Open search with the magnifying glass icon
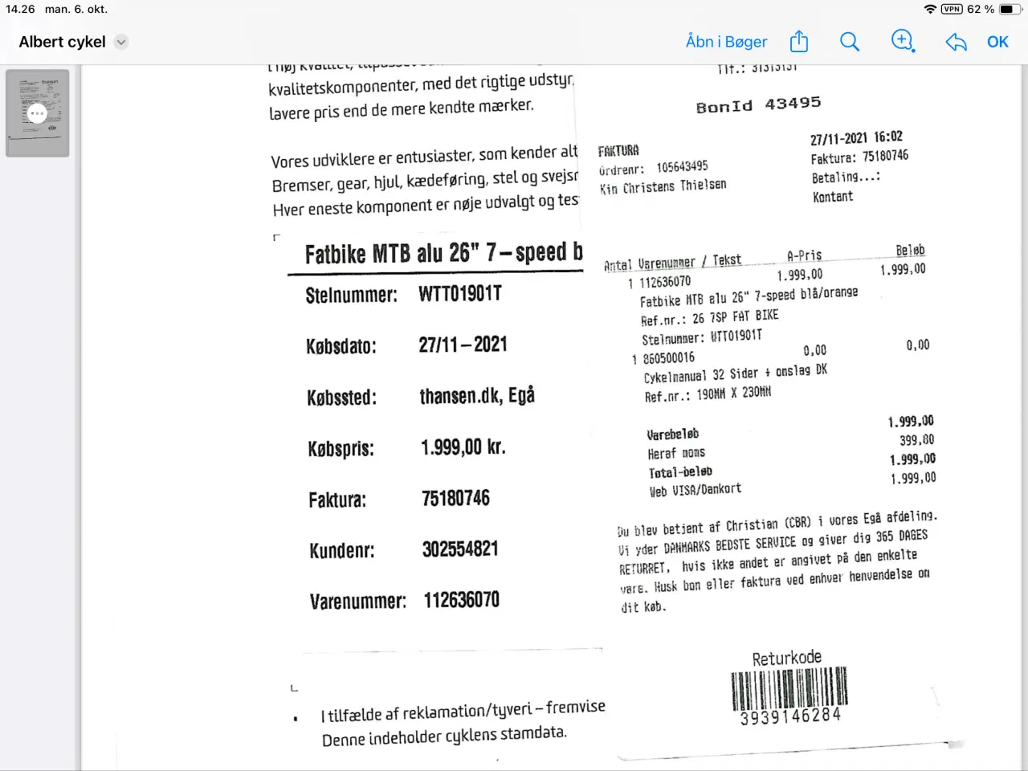Image resolution: width=1028 pixels, height=771 pixels. 849,42
